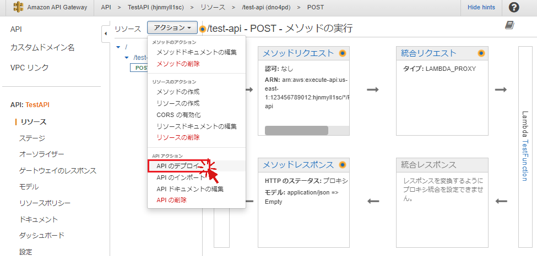Open the help question mark icon
Viewport: 537px width, 256px height.
[514, 8]
